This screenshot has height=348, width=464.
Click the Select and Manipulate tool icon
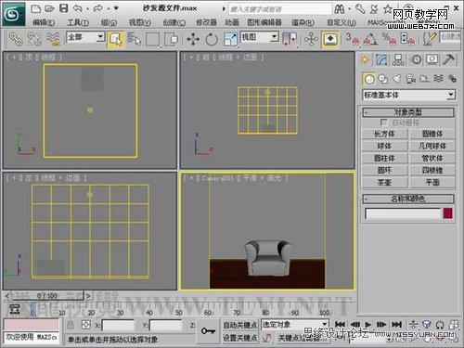pyautogui.click(x=311, y=39)
